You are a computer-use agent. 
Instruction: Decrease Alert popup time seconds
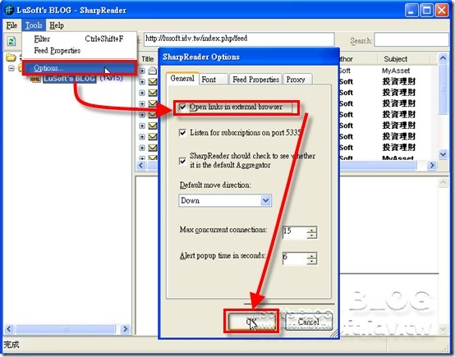(x=311, y=261)
